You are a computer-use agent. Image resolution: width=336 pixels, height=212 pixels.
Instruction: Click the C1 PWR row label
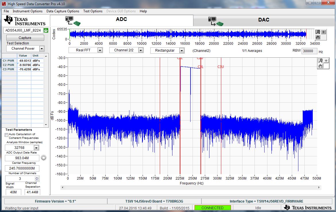(x=9, y=61)
